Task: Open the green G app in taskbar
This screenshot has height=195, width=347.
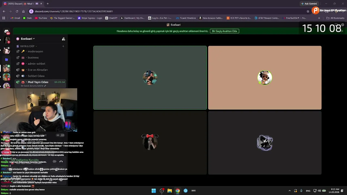Action: (x=185, y=191)
